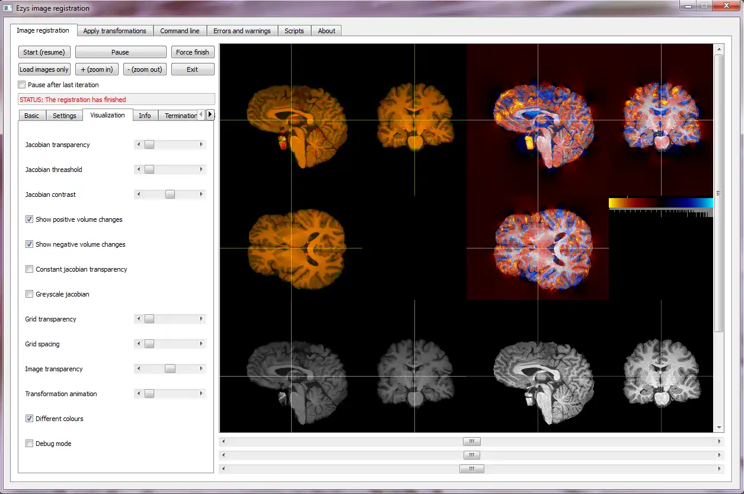
Task: Select the Image registration tab
Action: click(43, 30)
